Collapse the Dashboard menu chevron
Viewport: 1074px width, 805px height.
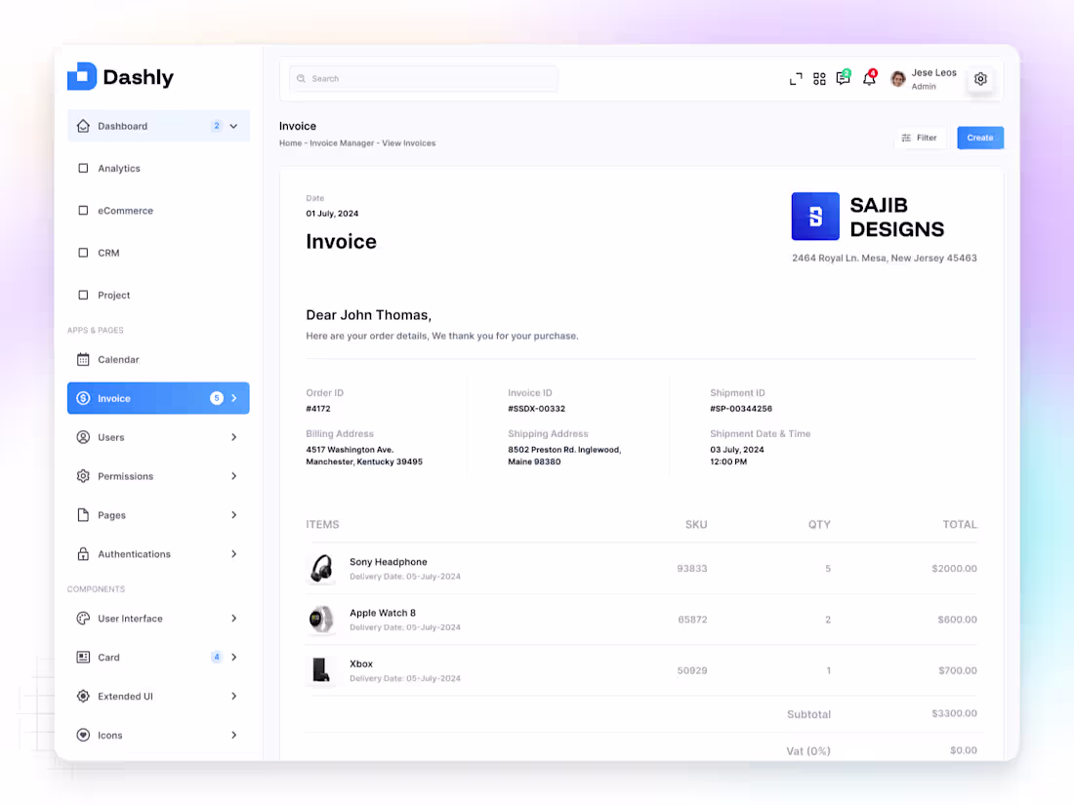pyautogui.click(x=233, y=126)
